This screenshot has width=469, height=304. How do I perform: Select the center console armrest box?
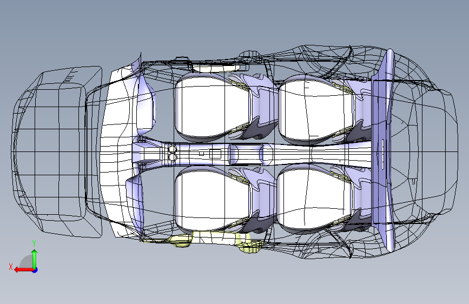click(247, 154)
